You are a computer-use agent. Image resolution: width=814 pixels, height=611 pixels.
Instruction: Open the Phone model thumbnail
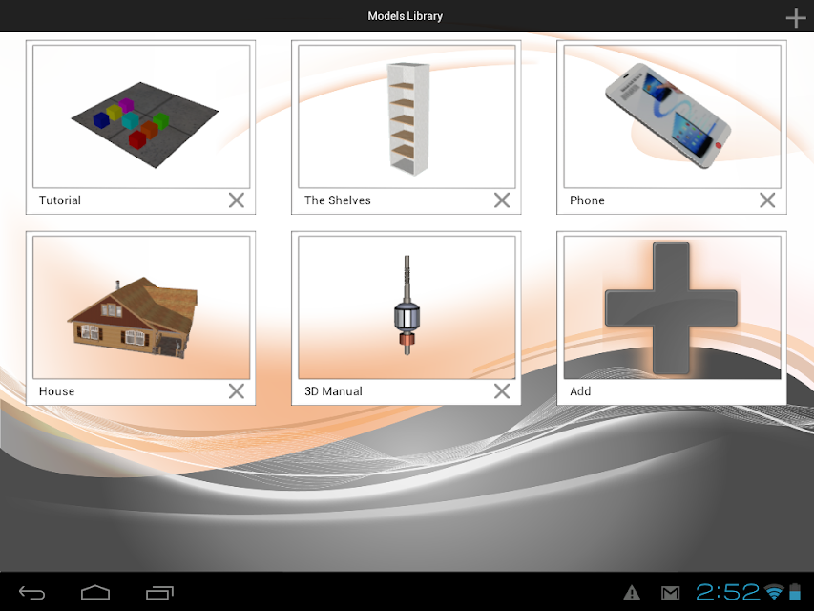[672, 116]
